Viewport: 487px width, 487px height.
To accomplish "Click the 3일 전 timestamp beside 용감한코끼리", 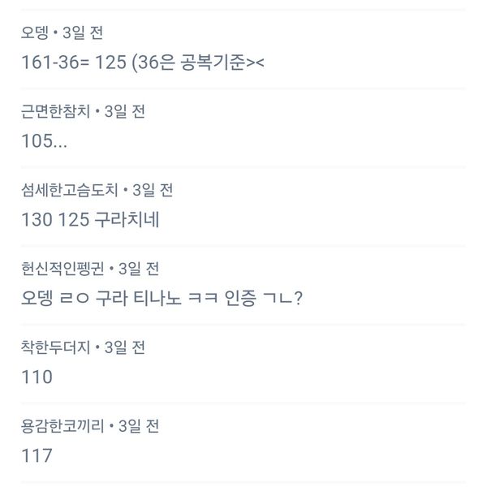I will pyautogui.click(x=140, y=426).
